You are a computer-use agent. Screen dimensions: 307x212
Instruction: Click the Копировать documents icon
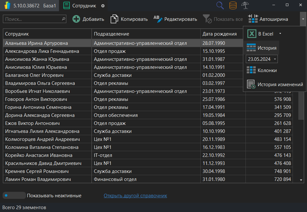114,19
